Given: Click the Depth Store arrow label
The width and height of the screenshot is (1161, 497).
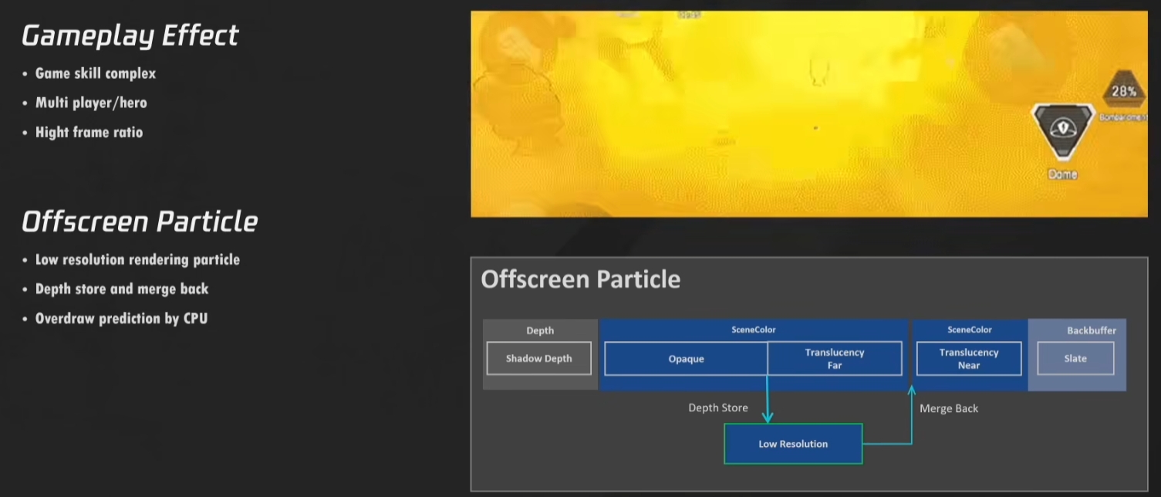Looking at the screenshot, I should 717,407.
